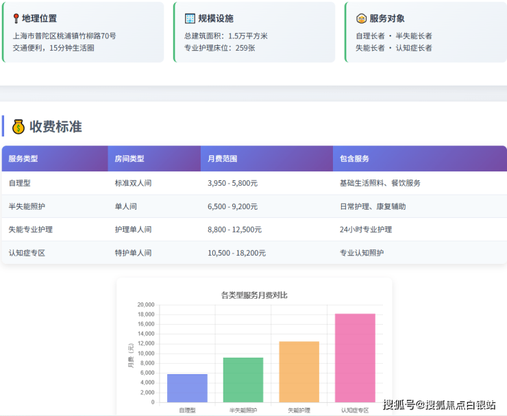507x416 pixels.
Task: Select the 服务类型 column header
Action: point(23,158)
